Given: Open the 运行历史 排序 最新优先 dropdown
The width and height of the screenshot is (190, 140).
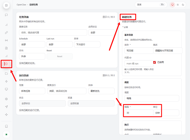Looking at the screenshot, I should [x=102, y=91].
